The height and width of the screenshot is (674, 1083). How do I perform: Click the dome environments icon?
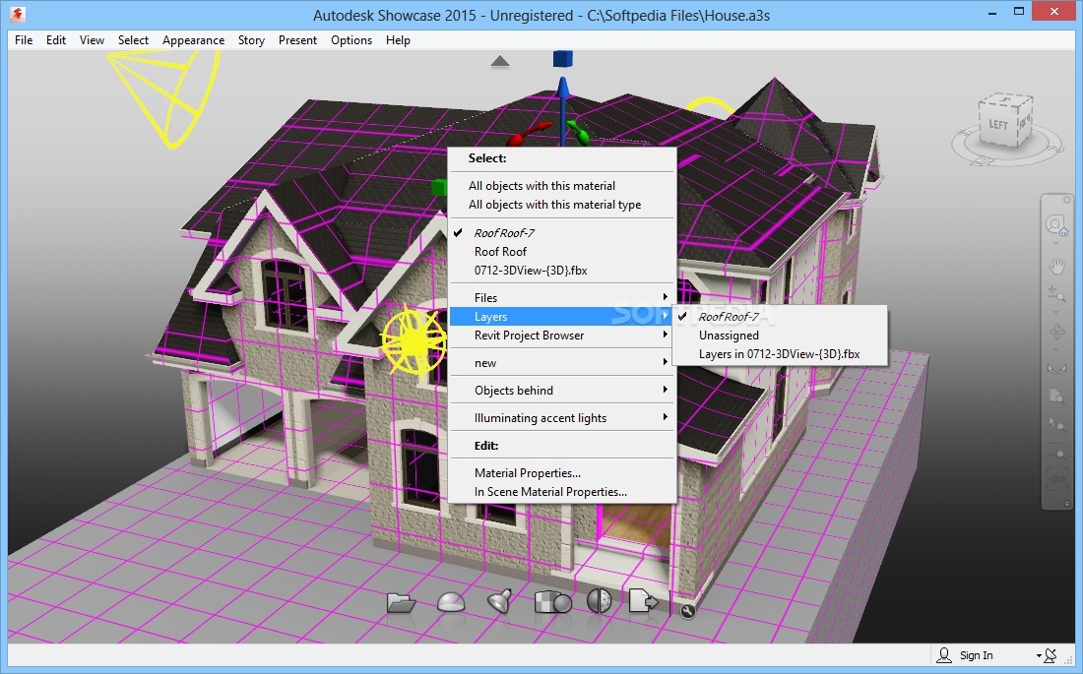(451, 602)
